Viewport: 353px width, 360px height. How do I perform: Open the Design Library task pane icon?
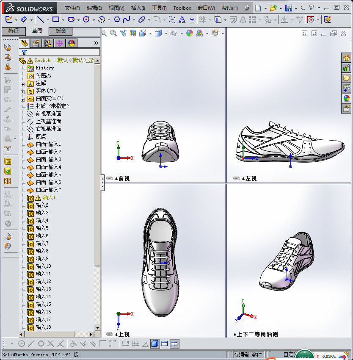[x=346, y=68]
